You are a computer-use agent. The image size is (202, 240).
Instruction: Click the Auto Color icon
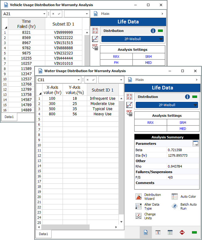175,197
